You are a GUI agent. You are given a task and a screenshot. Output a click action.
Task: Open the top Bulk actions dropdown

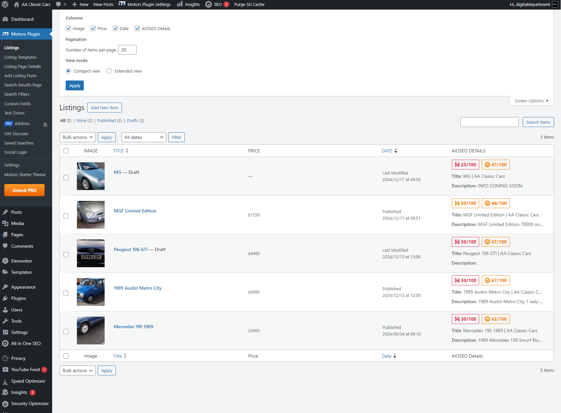point(78,137)
